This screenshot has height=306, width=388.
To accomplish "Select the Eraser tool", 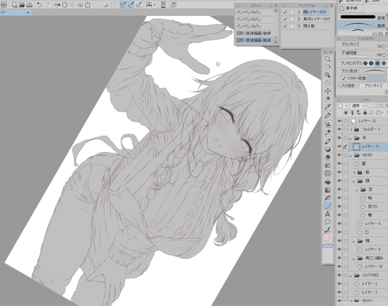I will [x=328, y=157].
